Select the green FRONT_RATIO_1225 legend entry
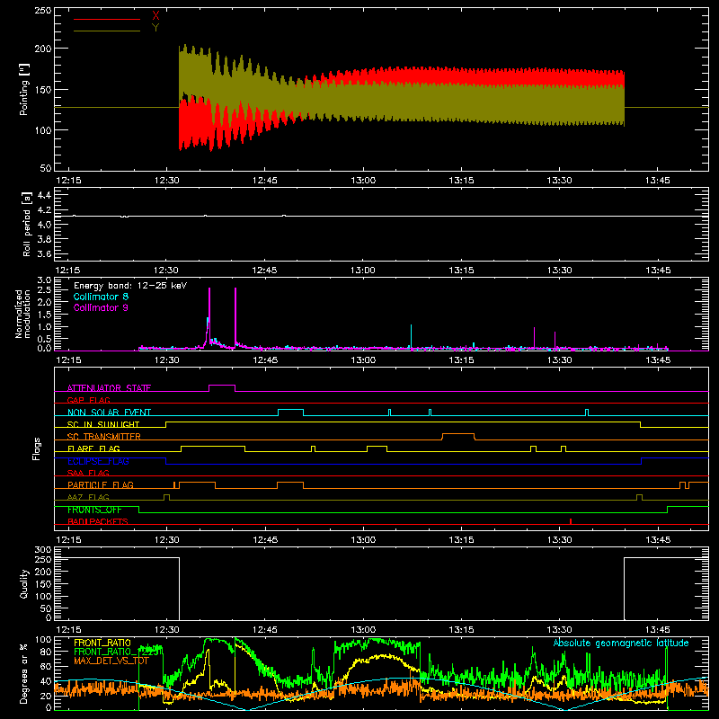 point(118,652)
